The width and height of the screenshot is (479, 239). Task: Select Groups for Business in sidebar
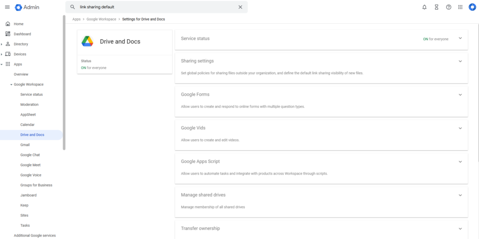point(36,185)
